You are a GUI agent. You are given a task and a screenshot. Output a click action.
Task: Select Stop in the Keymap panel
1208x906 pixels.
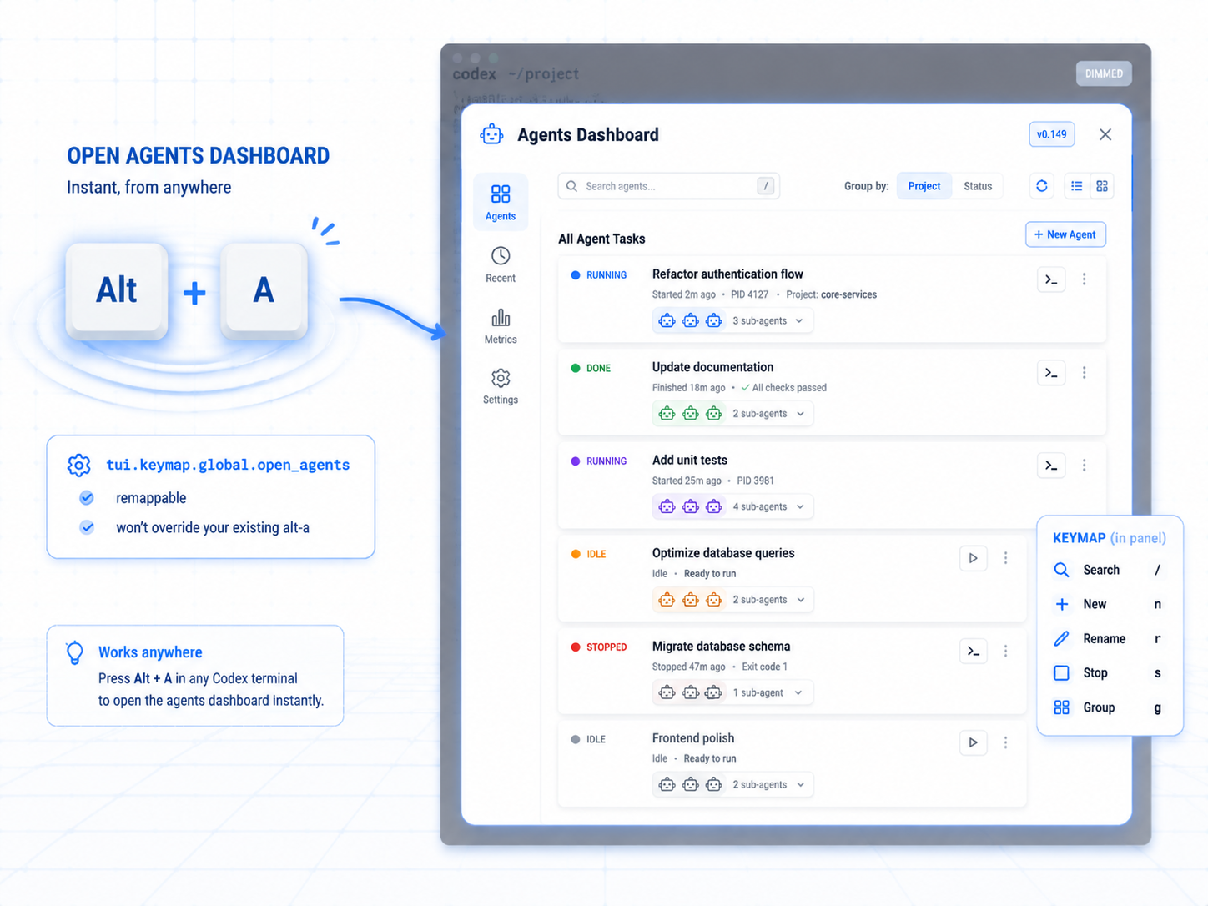1108,673
